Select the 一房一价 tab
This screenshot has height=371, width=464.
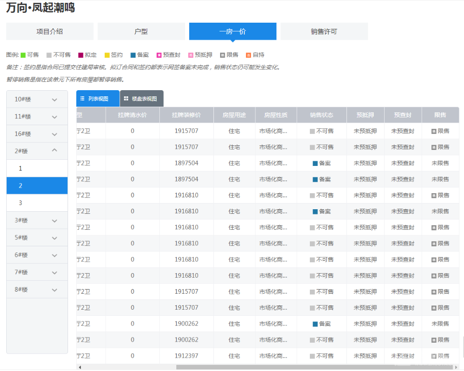tap(233, 31)
